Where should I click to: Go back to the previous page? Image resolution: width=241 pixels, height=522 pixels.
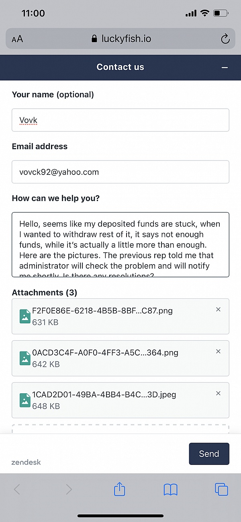click(17, 489)
